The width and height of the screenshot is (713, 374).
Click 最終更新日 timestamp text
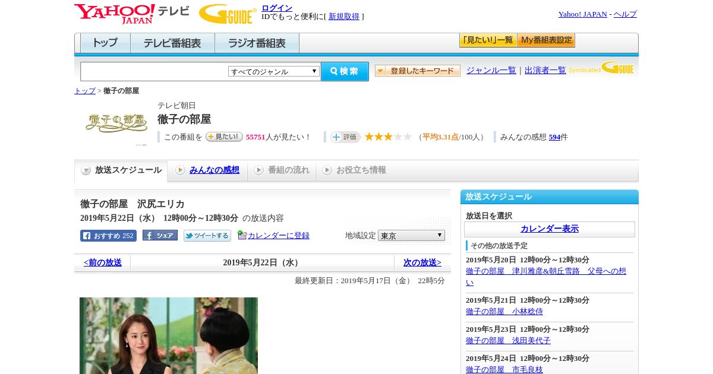click(x=370, y=281)
